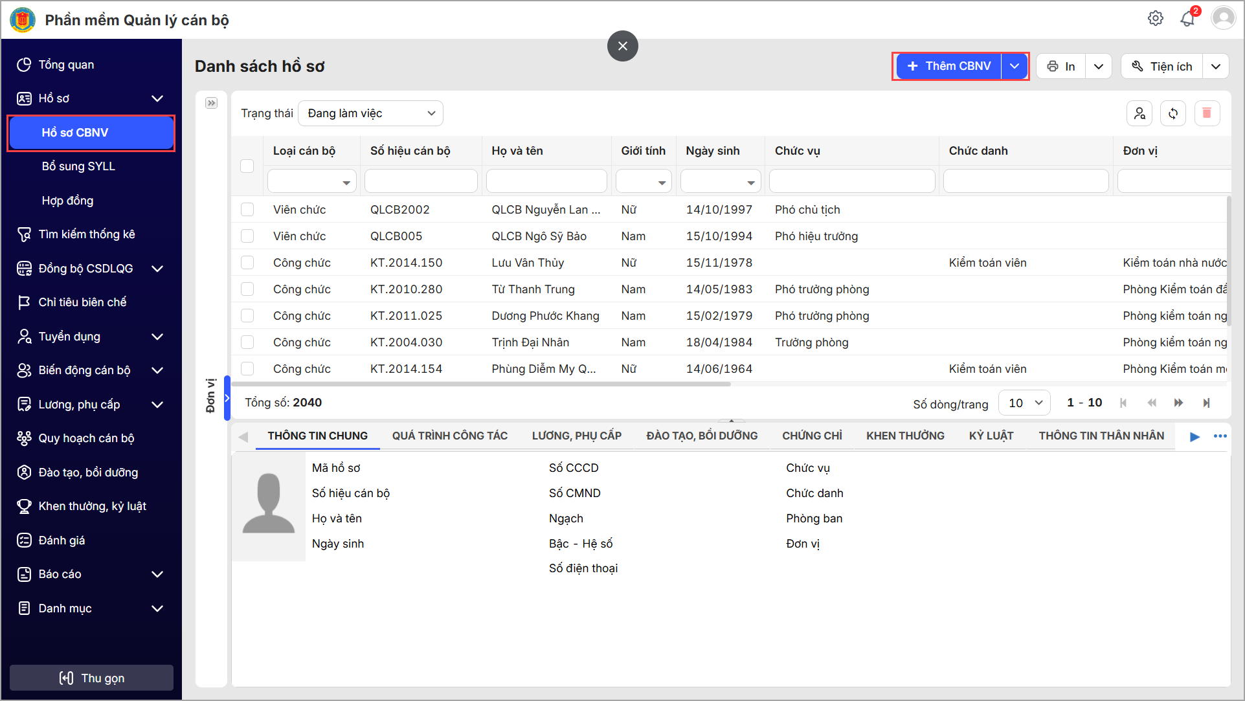Image resolution: width=1245 pixels, height=701 pixels.
Task: Open the settings gear icon
Action: click(x=1156, y=19)
